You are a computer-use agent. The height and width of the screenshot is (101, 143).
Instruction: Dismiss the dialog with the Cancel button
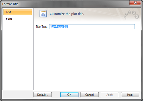89,95
